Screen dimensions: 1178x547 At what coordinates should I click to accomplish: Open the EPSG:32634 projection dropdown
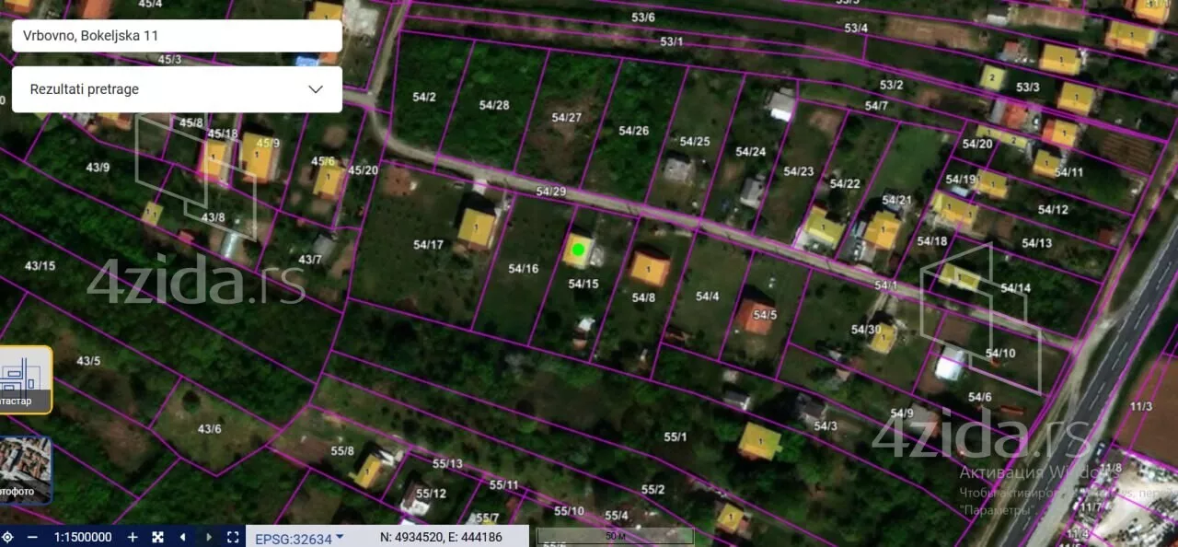299,538
